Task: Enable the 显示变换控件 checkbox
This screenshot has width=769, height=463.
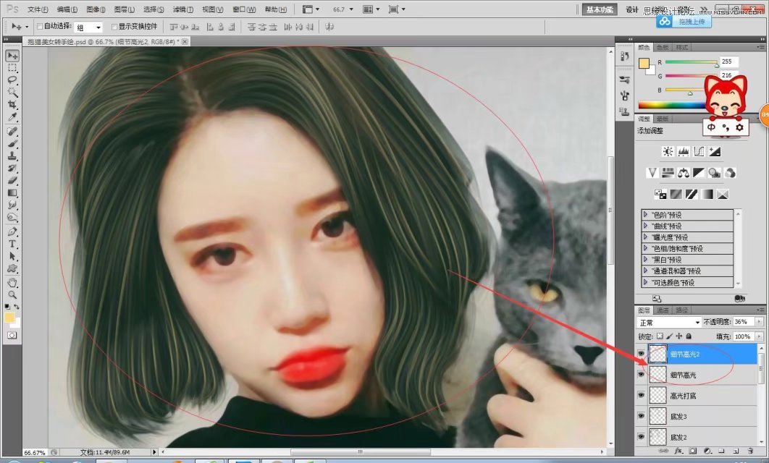Action: (x=114, y=27)
